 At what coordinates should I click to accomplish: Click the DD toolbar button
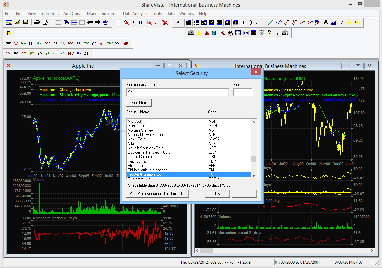click(133, 22)
